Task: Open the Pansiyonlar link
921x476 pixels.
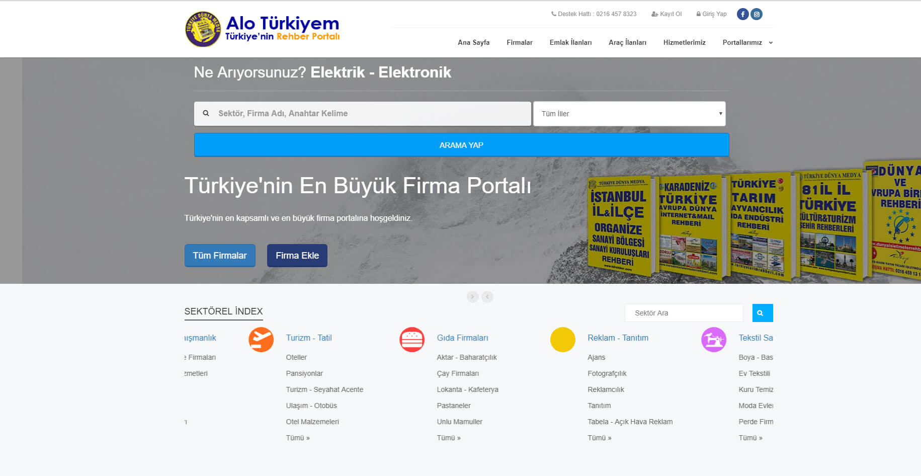Action: (304, 373)
